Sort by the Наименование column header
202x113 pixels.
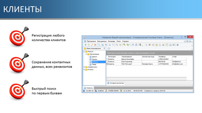point(127,56)
